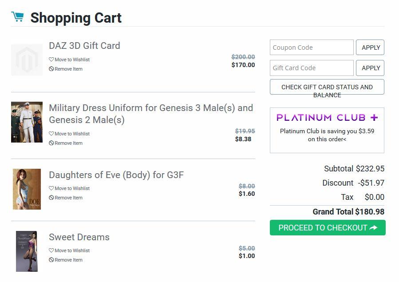Focus the Gift Card Code field

click(312, 68)
